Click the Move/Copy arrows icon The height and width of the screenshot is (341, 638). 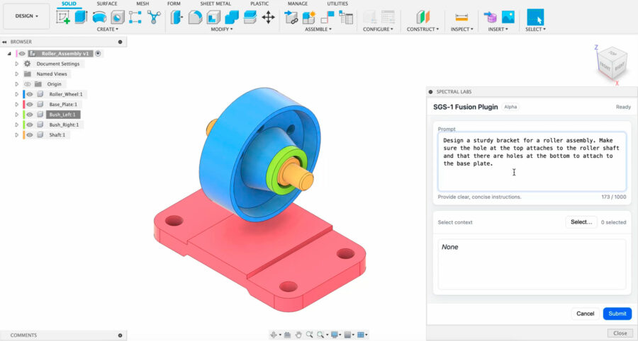268,17
